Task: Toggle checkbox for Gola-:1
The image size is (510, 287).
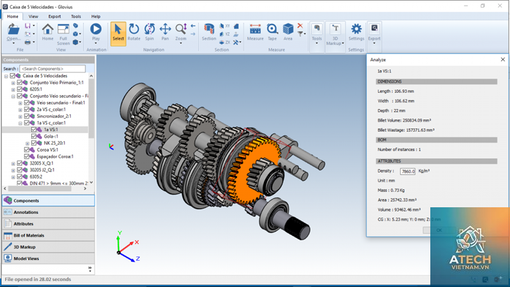Action: [34, 136]
